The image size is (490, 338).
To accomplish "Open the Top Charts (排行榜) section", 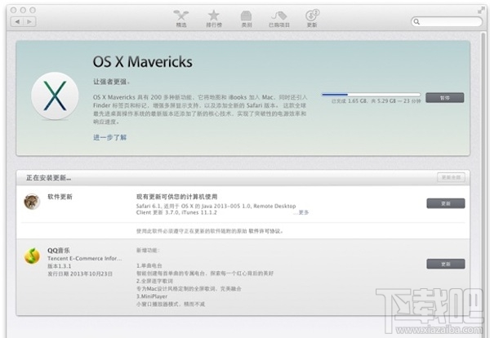I will pos(213,18).
